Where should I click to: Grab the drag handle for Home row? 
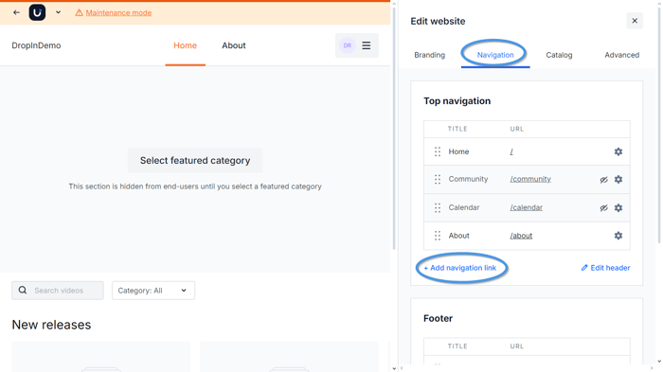(x=438, y=151)
